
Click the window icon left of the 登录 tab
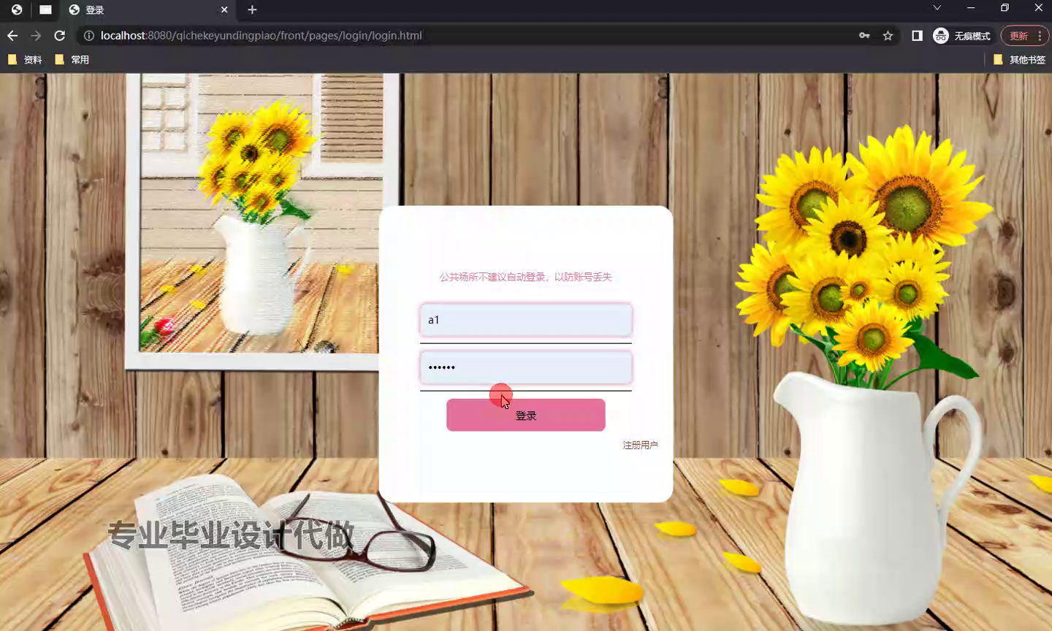[x=45, y=9]
